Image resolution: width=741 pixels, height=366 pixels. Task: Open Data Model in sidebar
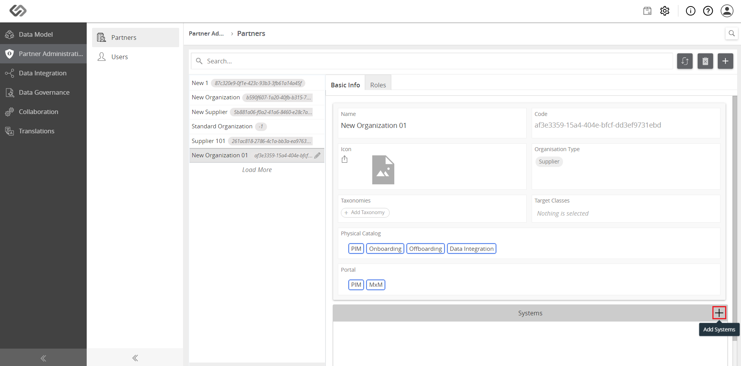43,34
